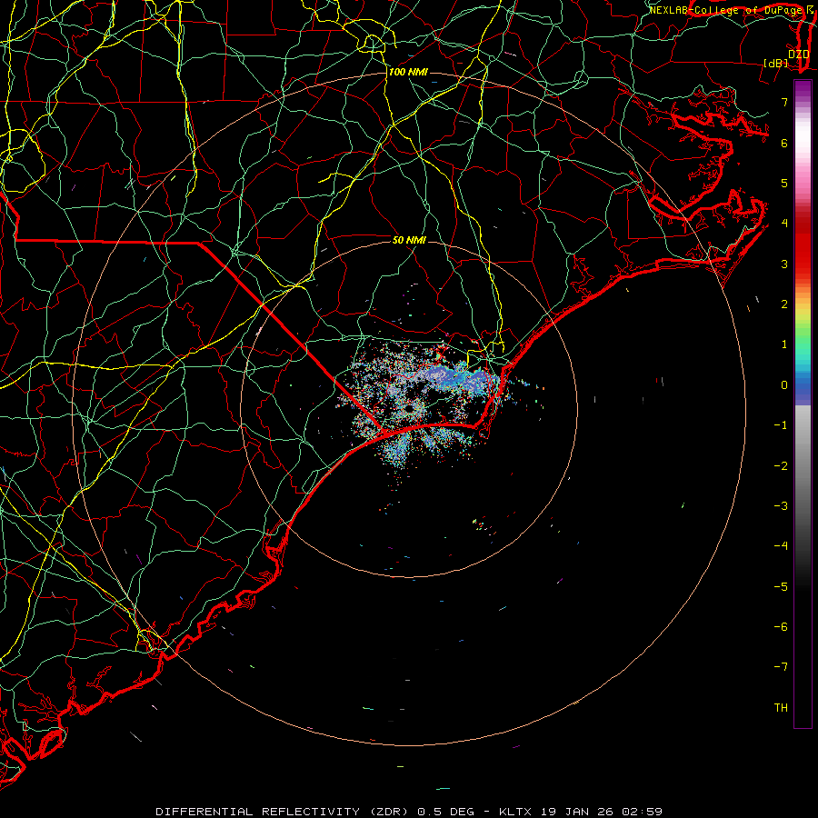Click the "DIFFERENTIAL REFLECTIVITY (ZDR)" caption text
The image size is (818, 818).
283,812
